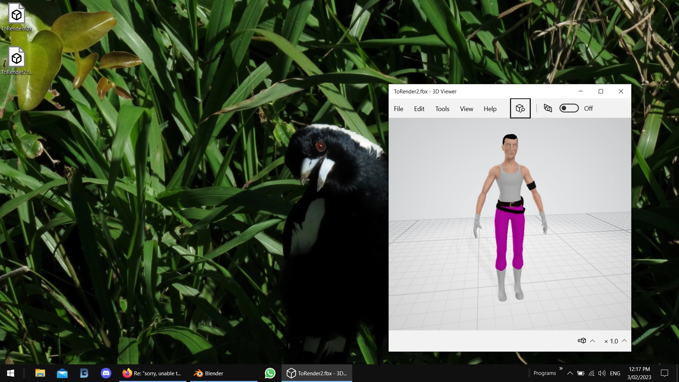Screen dimensions: 679x382
Task: Click the volume icon in tray
Action: tap(602, 373)
